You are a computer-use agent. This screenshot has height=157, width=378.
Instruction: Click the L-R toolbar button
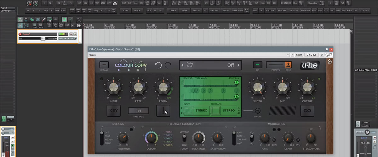click(x=55, y=19)
